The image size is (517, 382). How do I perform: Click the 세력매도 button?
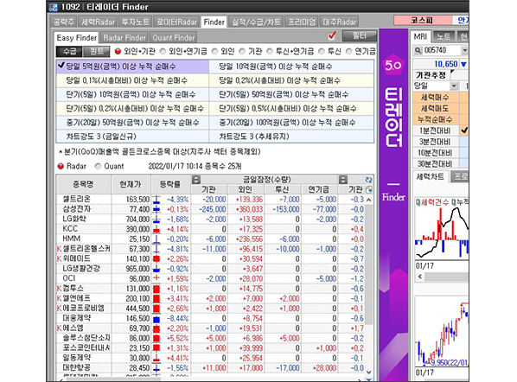pyautogui.click(x=435, y=108)
